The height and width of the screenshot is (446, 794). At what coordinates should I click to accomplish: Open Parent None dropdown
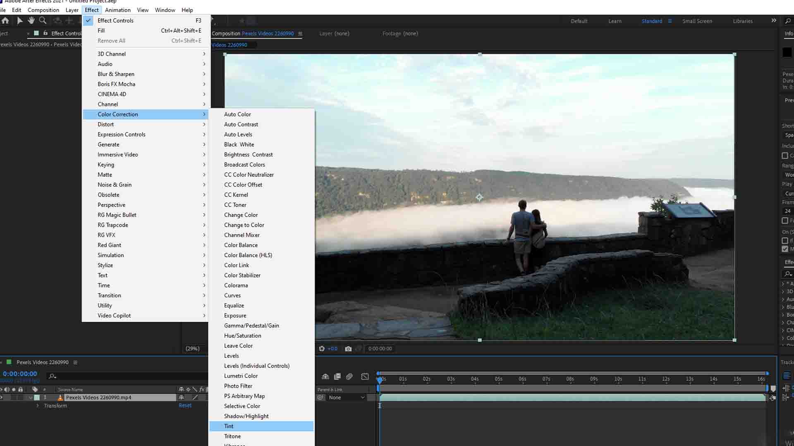pyautogui.click(x=347, y=398)
